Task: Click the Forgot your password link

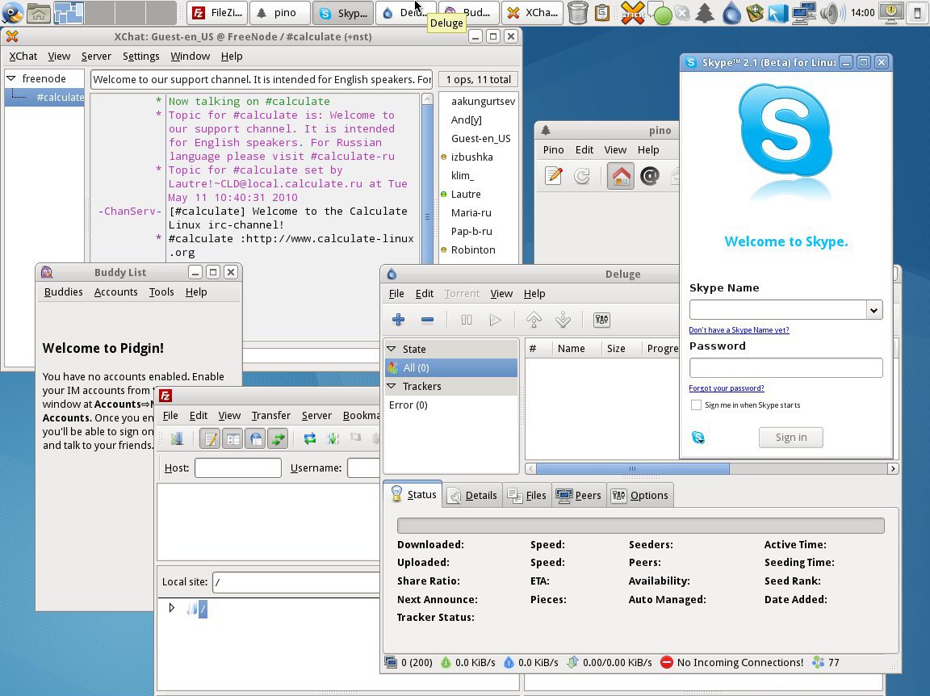Action: [726, 388]
